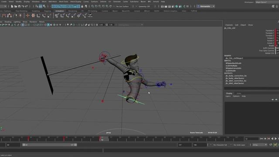The image size is (279, 157).
Task: Select by component type icon
Action: (44, 6)
